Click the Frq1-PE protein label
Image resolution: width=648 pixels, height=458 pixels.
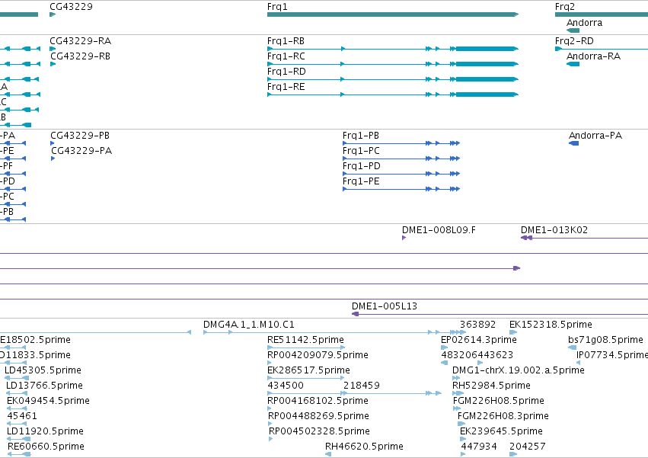pyautogui.click(x=361, y=181)
